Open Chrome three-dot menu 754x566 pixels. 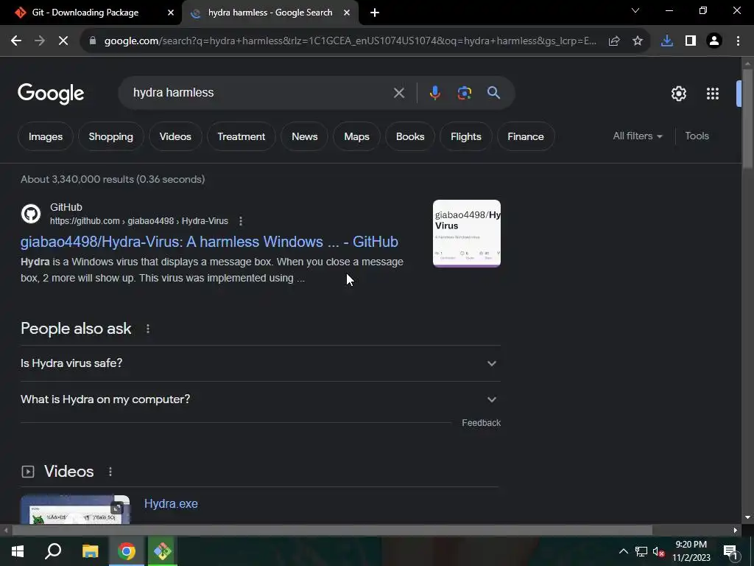pyautogui.click(x=738, y=41)
